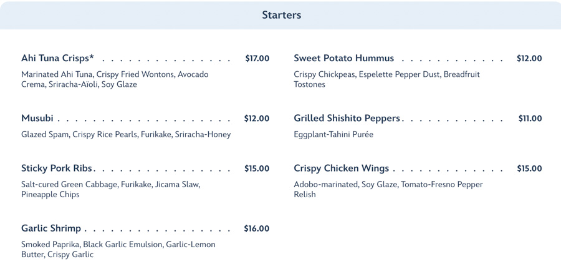Select the Crispy Chicken Wings item
The image size is (561, 279).
[341, 169]
